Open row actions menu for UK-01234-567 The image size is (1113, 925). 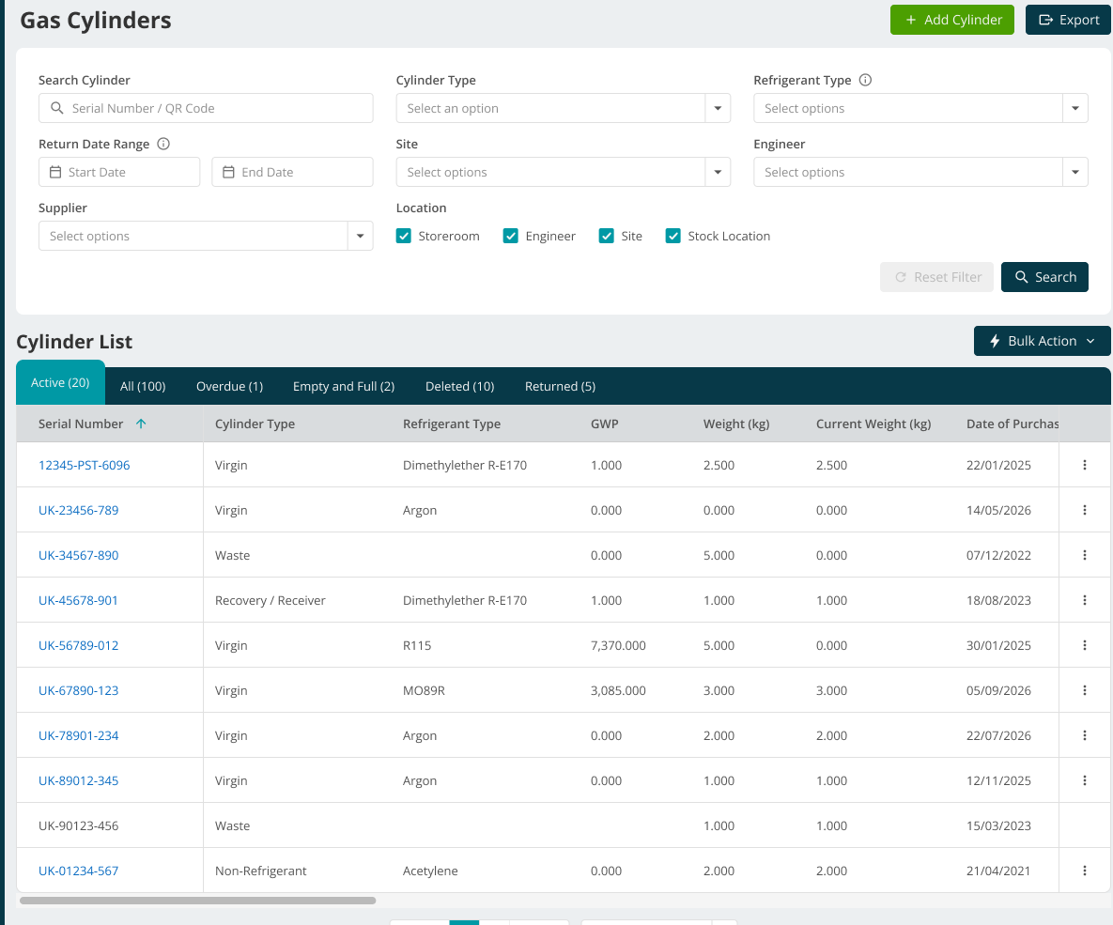coord(1085,871)
